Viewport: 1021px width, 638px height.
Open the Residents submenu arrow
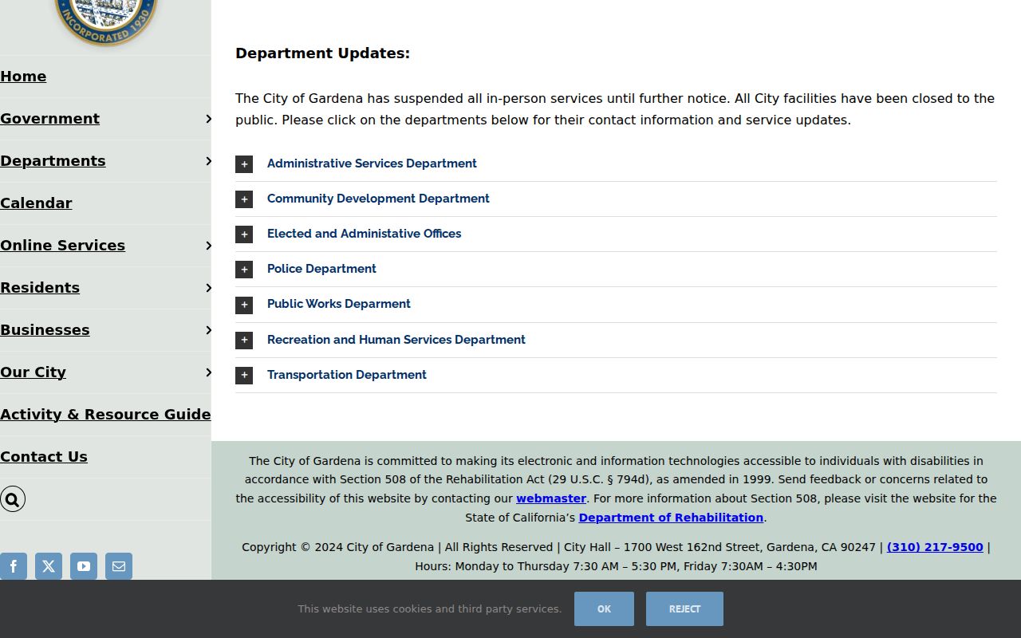[x=208, y=288]
